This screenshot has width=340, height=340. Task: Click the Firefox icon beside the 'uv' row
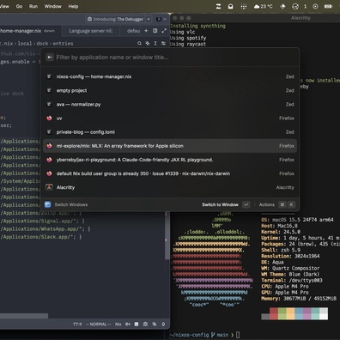click(x=49, y=118)
